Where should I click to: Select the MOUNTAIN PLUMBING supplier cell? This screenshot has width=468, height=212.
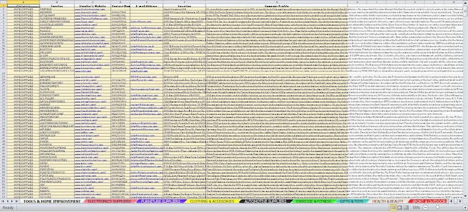pos(57,148)
